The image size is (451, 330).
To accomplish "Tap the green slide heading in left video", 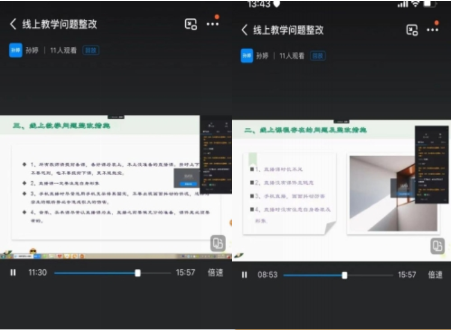I will point(61,125).
